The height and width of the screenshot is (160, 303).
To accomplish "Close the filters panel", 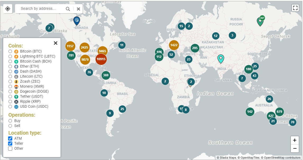I will [56, 43].
